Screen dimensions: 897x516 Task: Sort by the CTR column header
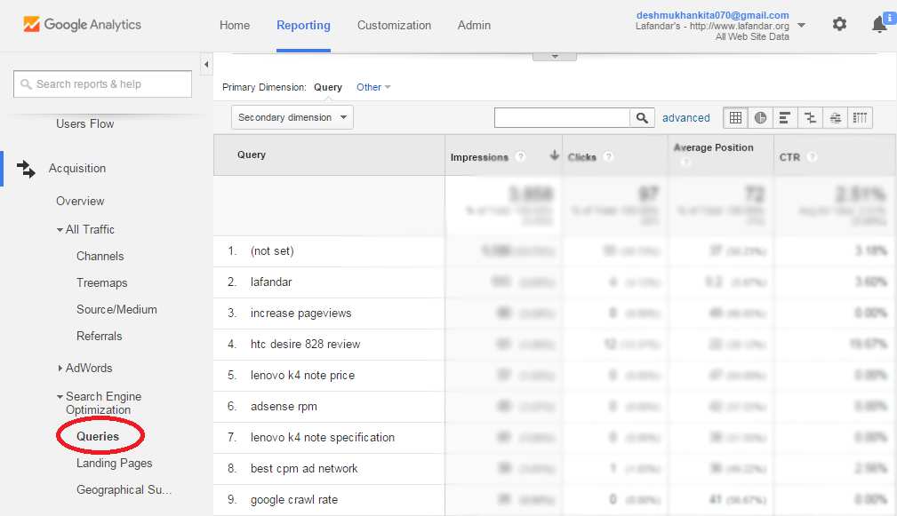coord(789,157)
